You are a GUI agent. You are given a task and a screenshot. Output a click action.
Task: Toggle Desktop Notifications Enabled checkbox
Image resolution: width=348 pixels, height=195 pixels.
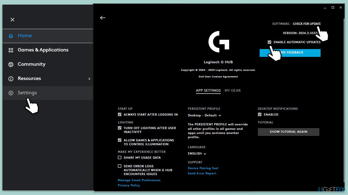260,115
